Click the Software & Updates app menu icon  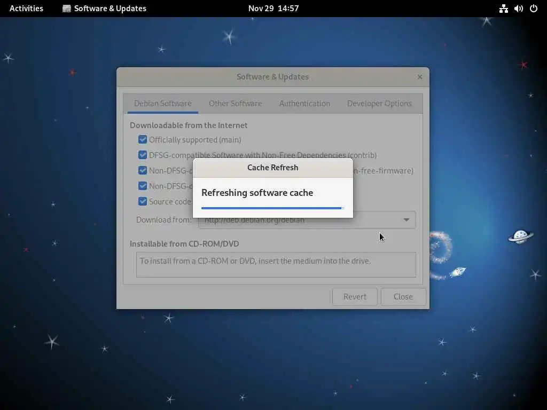pyautogui.click(x=66, y=9)
